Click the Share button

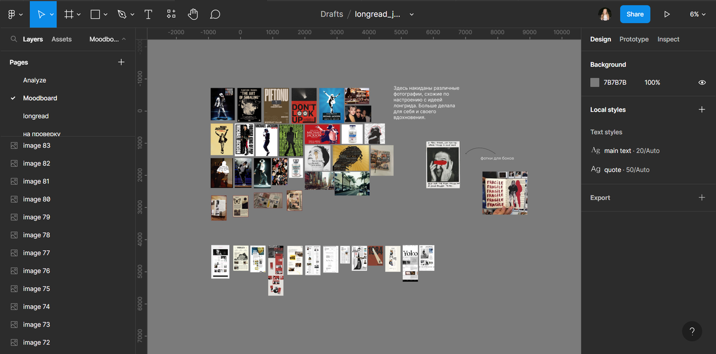(635, 14)
